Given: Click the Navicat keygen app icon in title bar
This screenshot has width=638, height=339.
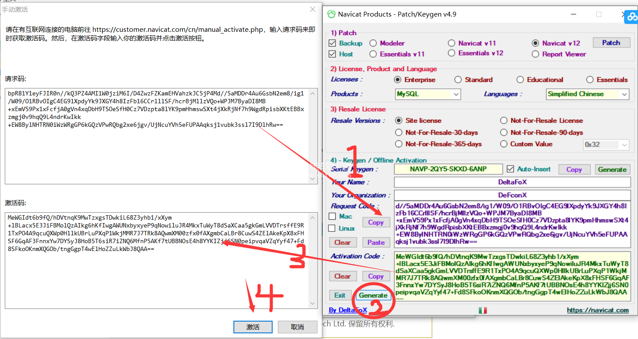Looking at the screenshot, I should coord(331,14).
